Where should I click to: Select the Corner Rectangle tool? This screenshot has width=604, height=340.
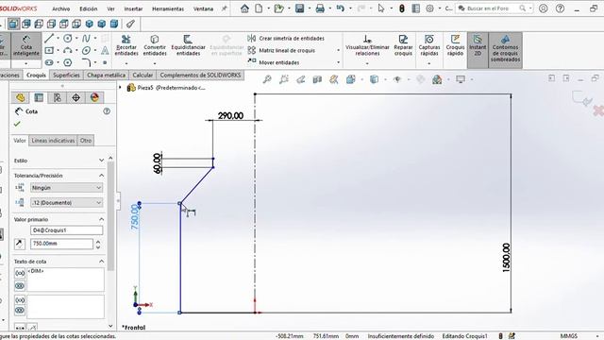point(49,50)
